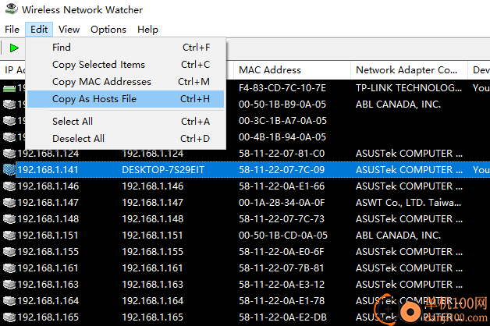Click the Wireless Network Watcher title icon

pyautogui.click(x=11, y=9)
